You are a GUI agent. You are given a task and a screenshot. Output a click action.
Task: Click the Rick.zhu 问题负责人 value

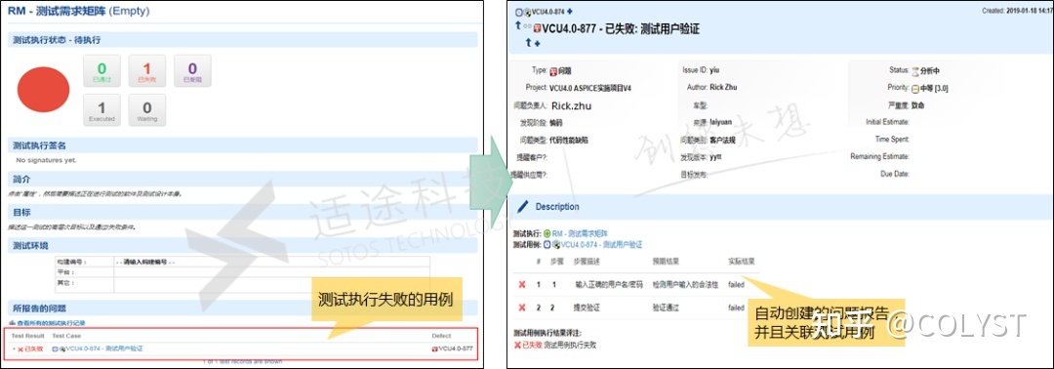[571, 105]
